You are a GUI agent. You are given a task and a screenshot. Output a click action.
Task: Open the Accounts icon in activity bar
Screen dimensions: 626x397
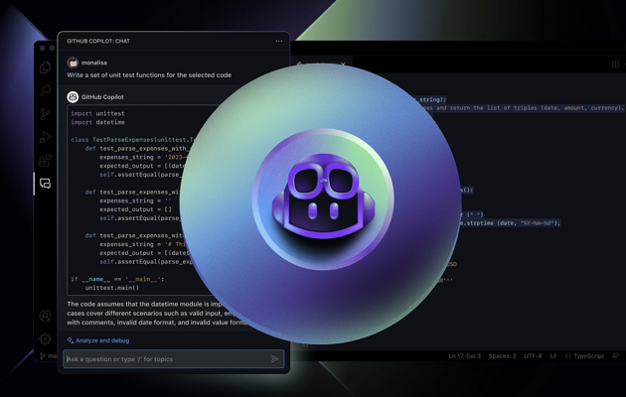(45, 317)
